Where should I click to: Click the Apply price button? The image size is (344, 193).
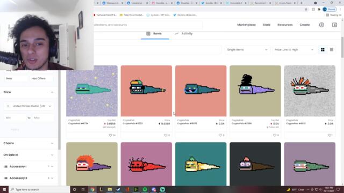pos(15,130)
